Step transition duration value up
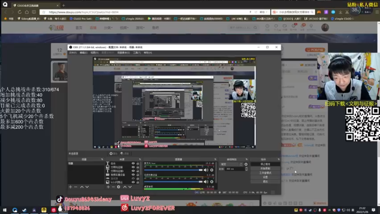 [x=247, y=168]
